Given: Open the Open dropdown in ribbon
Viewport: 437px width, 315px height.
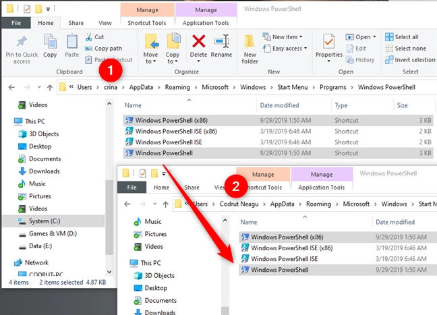Looking at the screenshot, I should coord(361,37).
